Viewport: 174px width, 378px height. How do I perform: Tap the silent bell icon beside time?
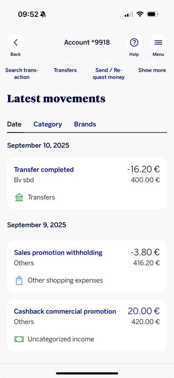coord(43,14)
